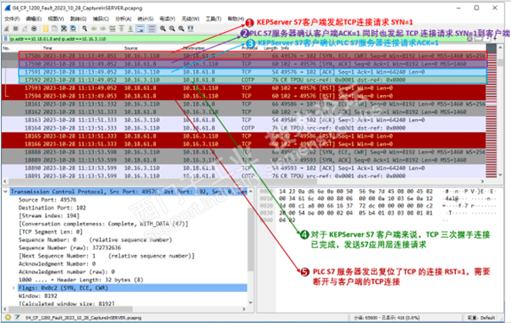Click the display filter bookmark icon
Viewport: 511px width, 323px height.
point(6,39)
